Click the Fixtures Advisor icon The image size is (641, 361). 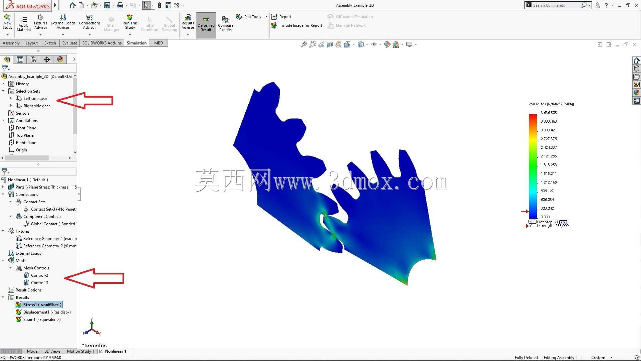40,22
